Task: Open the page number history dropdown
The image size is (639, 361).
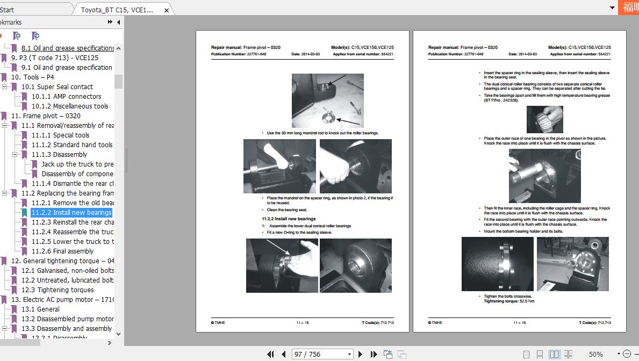Action: (x=349, y=354)
